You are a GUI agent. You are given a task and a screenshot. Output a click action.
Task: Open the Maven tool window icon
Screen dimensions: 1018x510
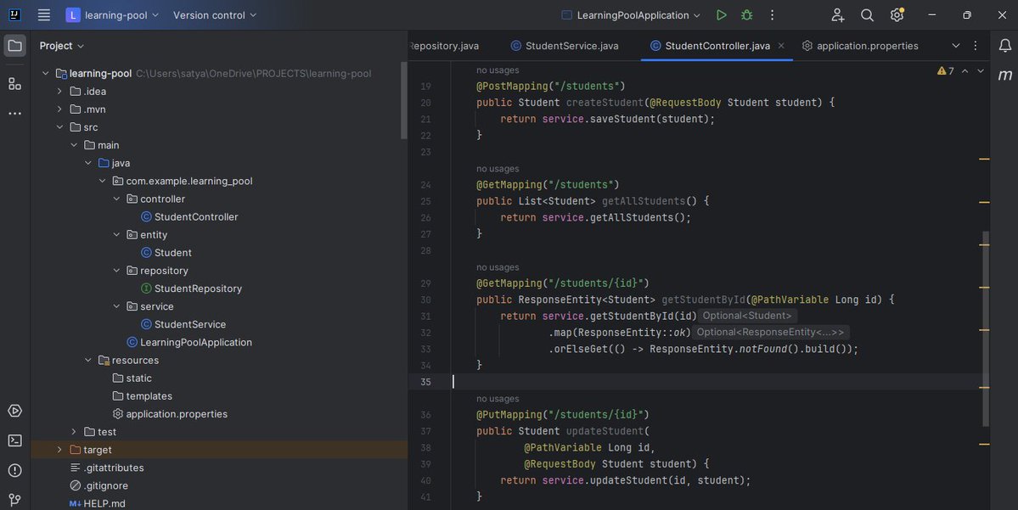coord(1004,76)
